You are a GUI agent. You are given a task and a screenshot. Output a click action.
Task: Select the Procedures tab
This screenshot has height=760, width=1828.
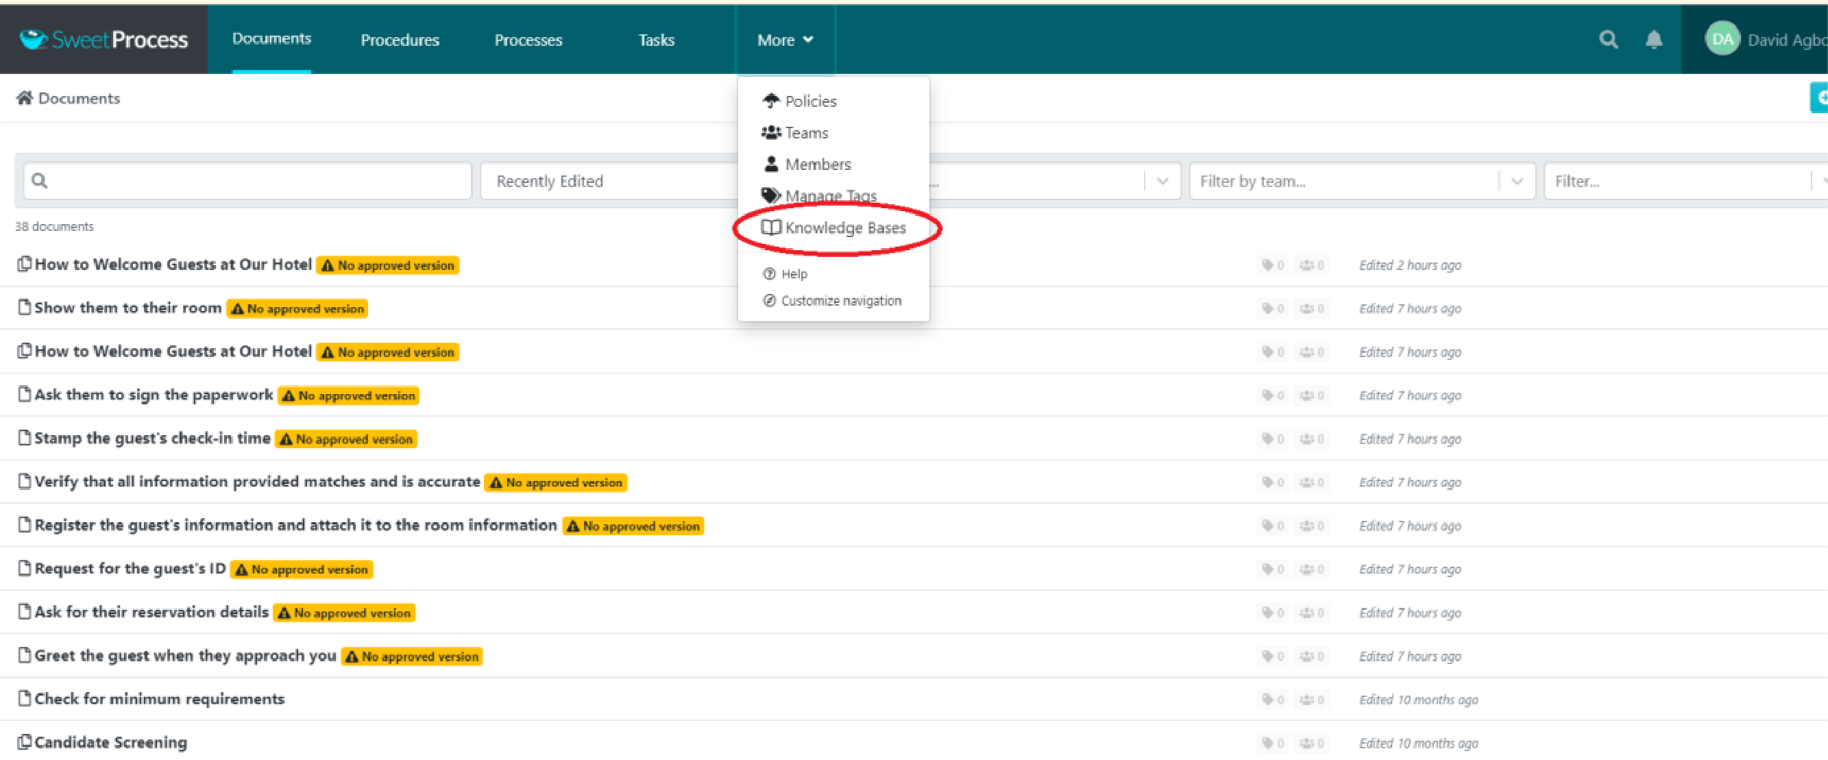[x=401, y=38]
